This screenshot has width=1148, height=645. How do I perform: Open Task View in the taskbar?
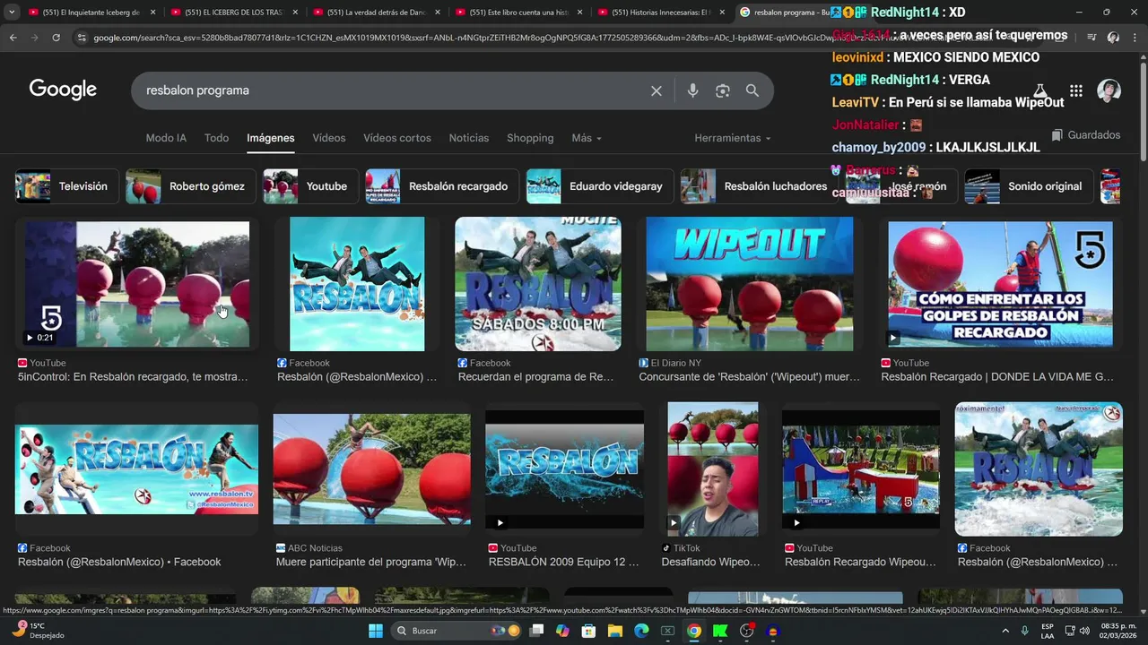(x=536, y=631)
